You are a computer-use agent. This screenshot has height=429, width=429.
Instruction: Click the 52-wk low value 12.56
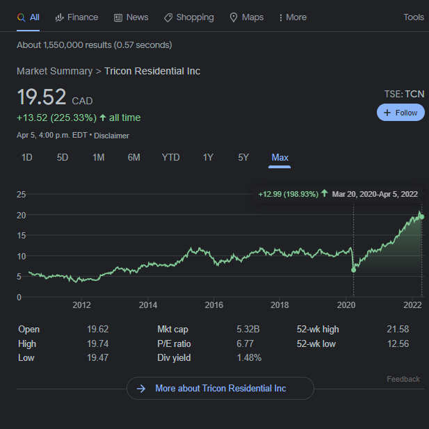coord(398,343)
